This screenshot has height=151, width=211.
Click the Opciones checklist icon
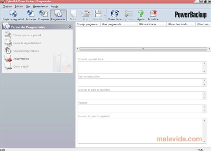coord(128,15)
